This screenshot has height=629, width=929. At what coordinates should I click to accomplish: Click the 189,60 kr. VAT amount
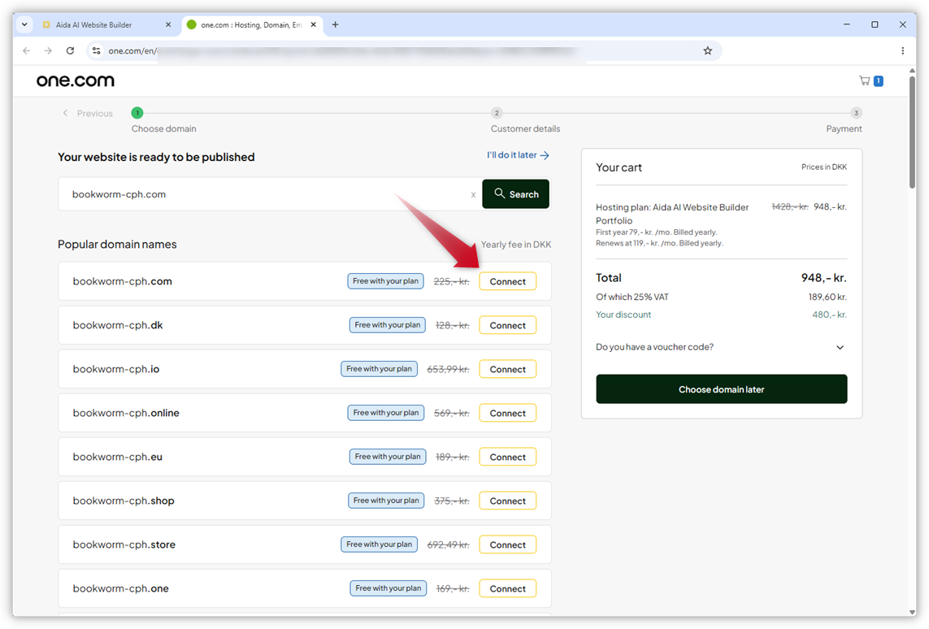coord(827,297)
